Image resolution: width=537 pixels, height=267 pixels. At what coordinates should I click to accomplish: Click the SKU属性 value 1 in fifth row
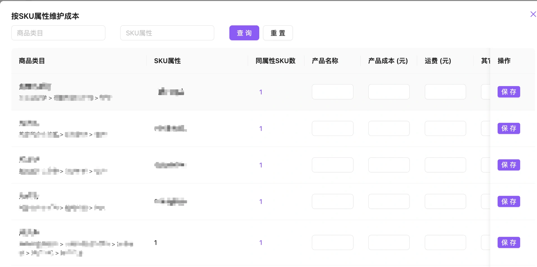pyautogui.click(x=156, y=243)
